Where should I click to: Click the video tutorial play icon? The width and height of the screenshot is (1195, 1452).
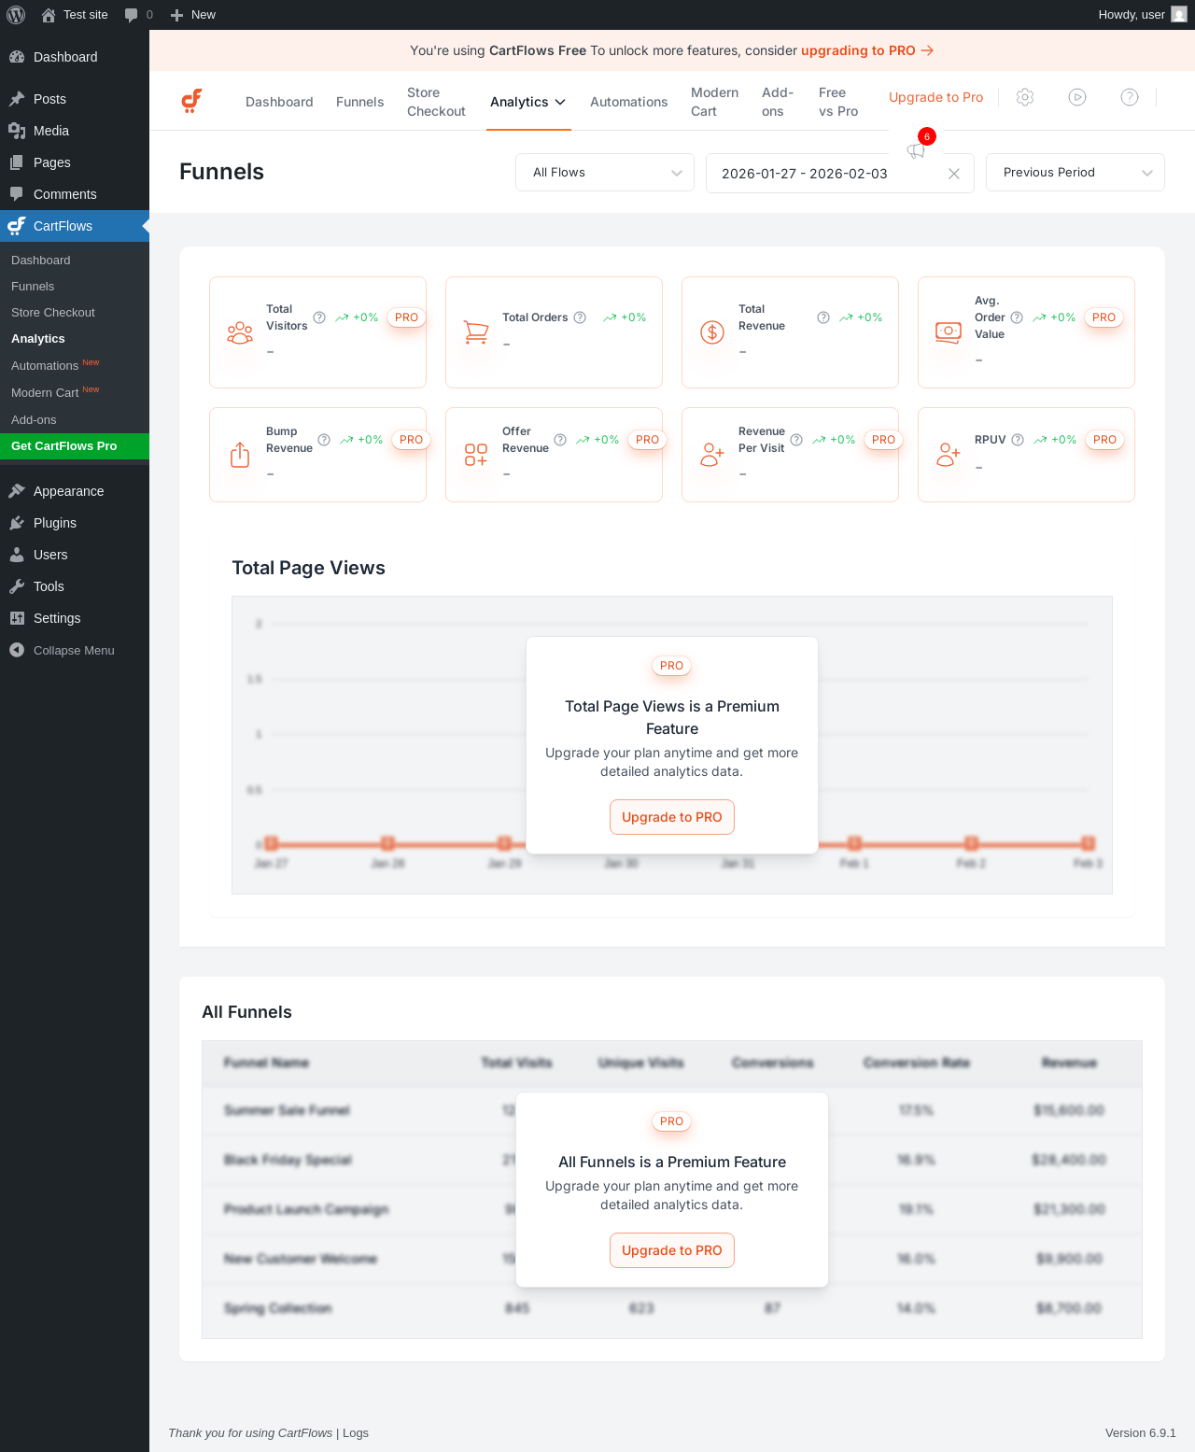pos(1077,97)
